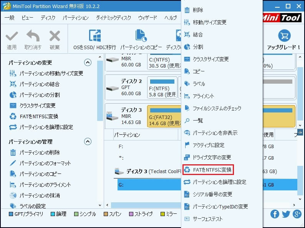
Task: Click the パーティション column header
Action: (x=146, y=135)
